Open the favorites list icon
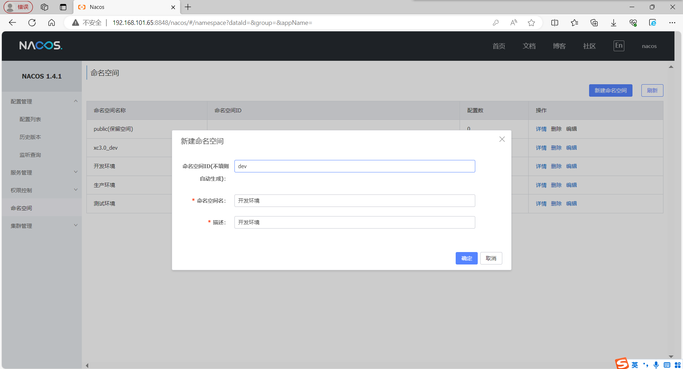This screenshot has height=369, width=683. pyautogui.click(x=574, y=23)
